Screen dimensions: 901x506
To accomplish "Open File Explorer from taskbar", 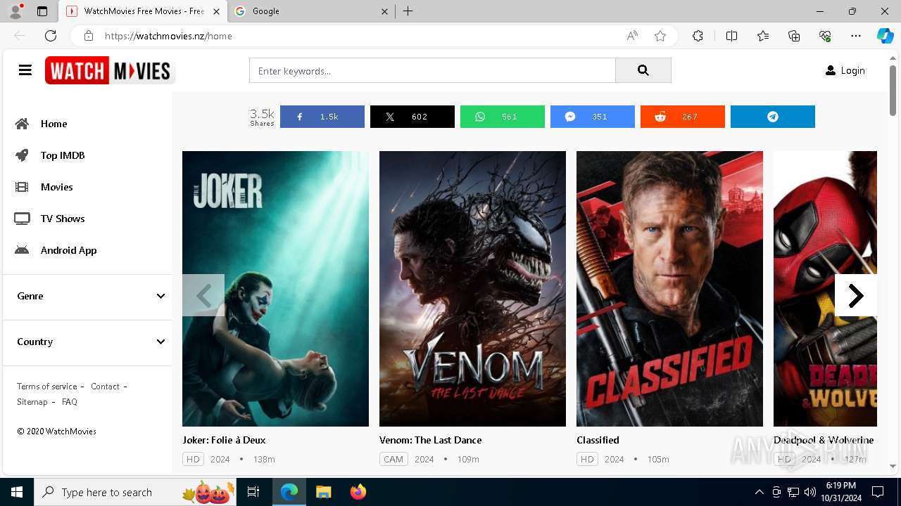I will click(x=323, y=492).
